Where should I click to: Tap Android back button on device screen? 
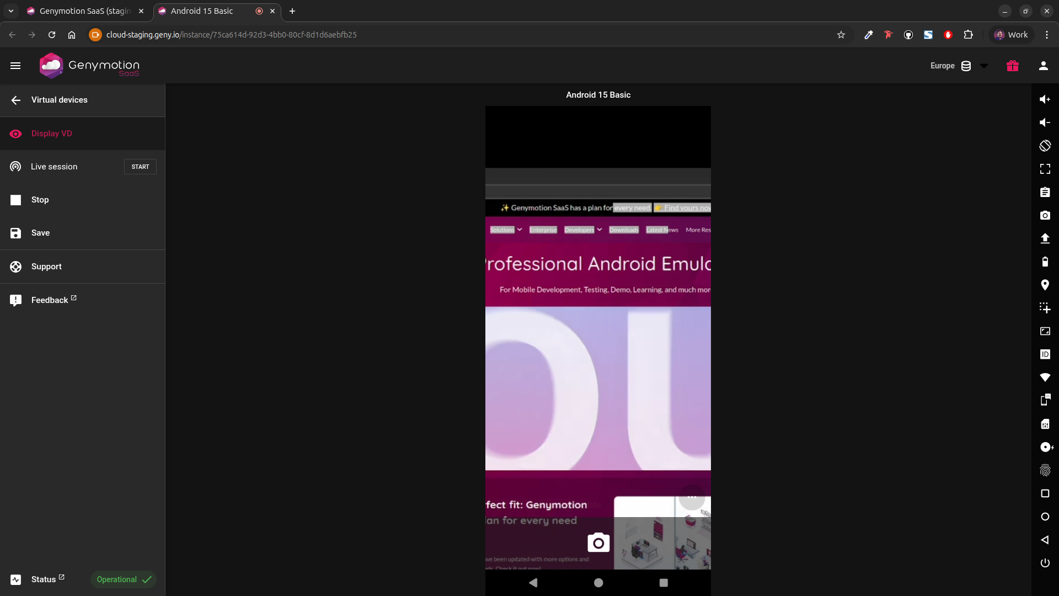[x=533, y=583]
